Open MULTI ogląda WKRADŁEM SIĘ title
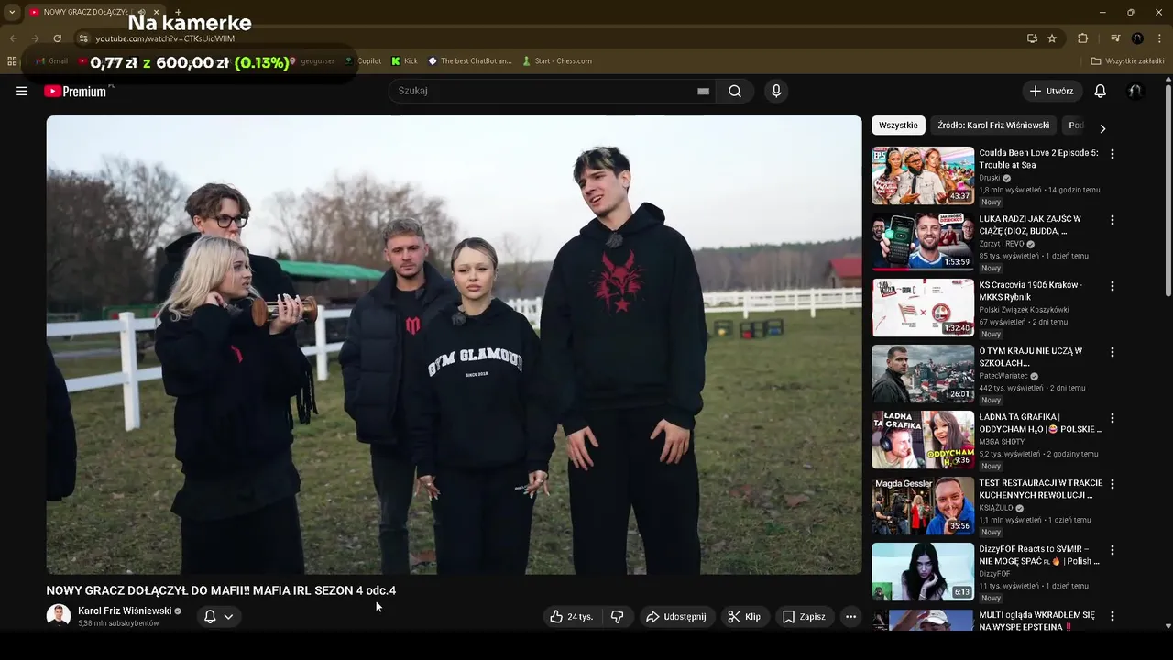The width and height of the screenshot is (1173, 660). [x=1036, y=621]
